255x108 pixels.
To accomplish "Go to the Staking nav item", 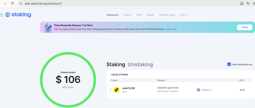I will coord(127,15).
